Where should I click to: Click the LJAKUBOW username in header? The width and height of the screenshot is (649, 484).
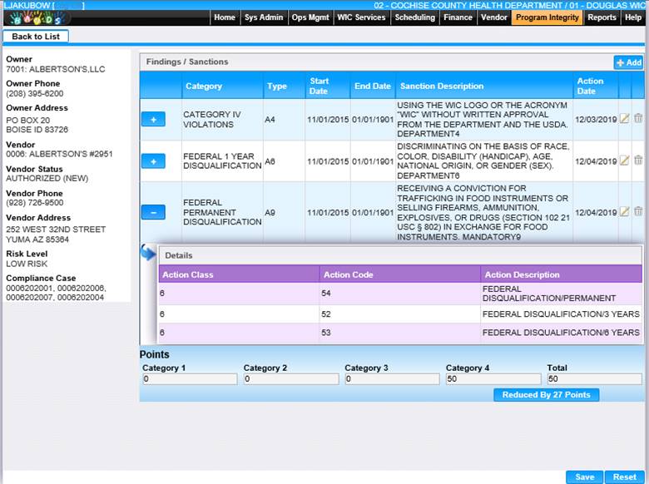tap(27, 5)
